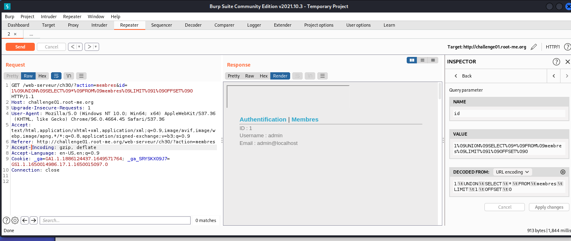Go to next request in history
Screen dimensions: 571x241
(89, 47)
